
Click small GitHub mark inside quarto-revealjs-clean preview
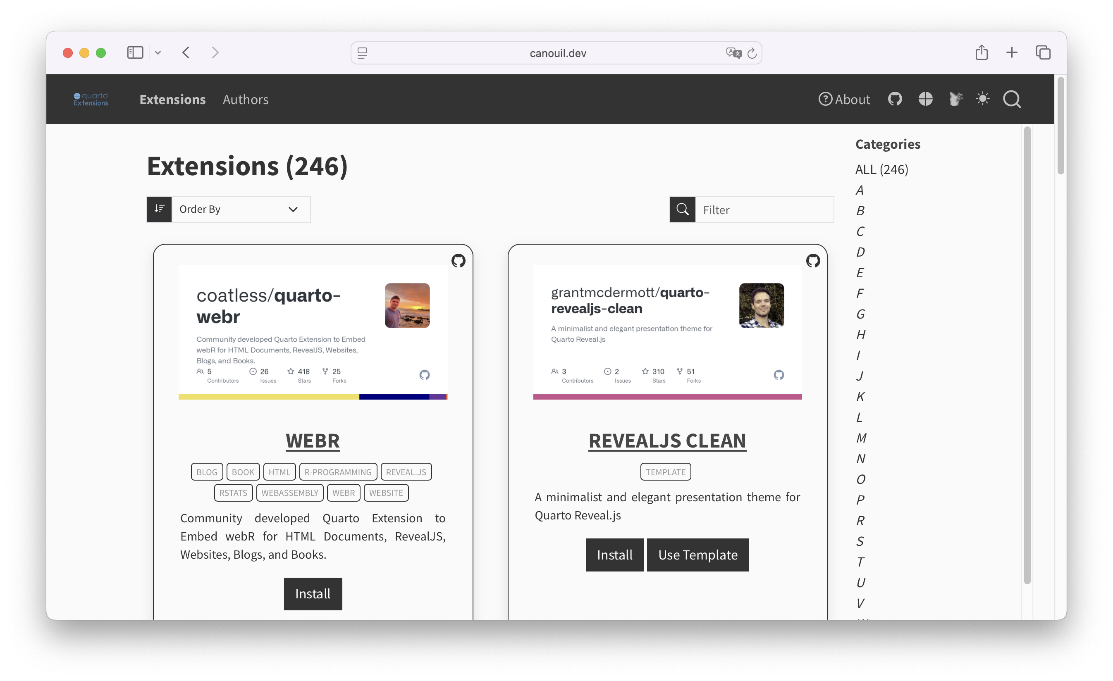pyautogui.click(x=779, y=375)
